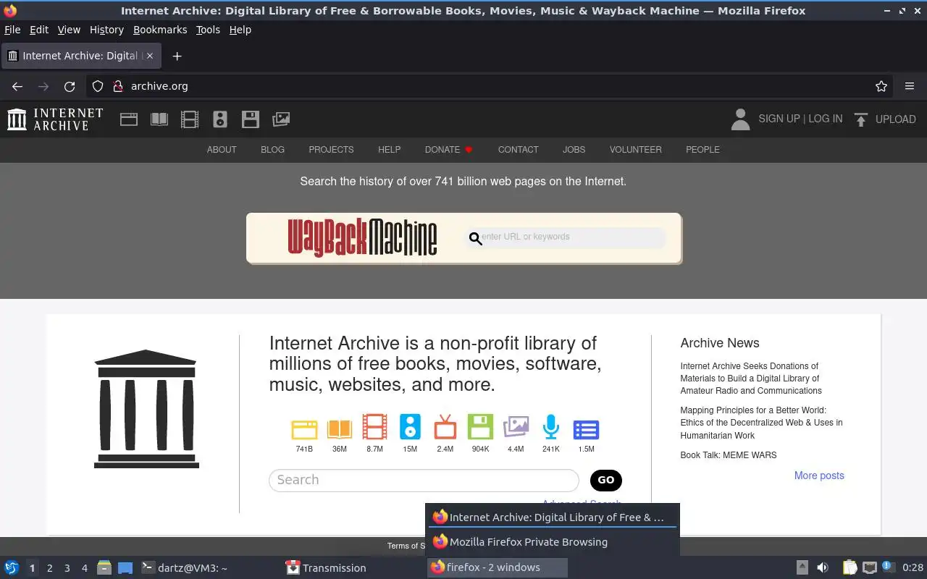Click the microphone icon labeled 241K
This screenshot has width=927, height=579.
pyautogui.click(x=551, y=427)
